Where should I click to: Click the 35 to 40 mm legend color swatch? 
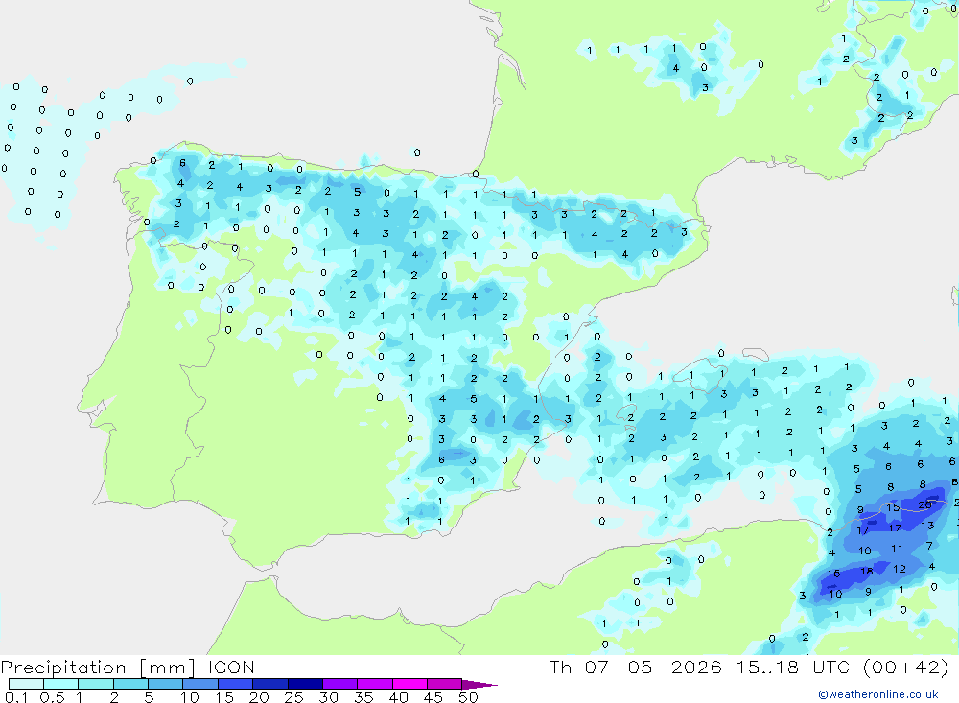[375, 684]
